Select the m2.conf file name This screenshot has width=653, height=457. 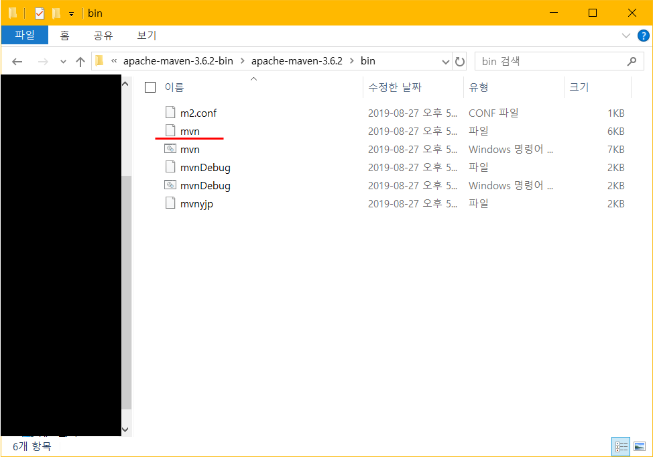click(x=198, y=113)
